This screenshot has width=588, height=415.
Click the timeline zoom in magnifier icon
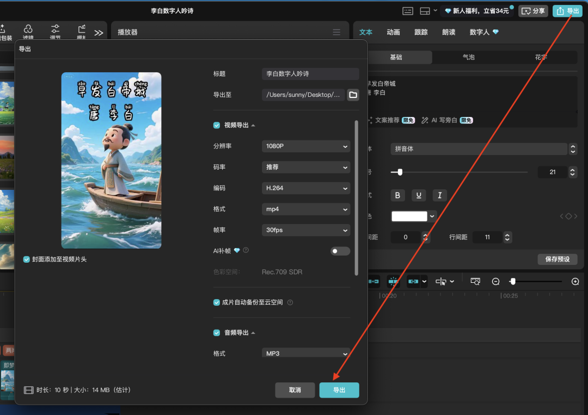click(575, 281)
